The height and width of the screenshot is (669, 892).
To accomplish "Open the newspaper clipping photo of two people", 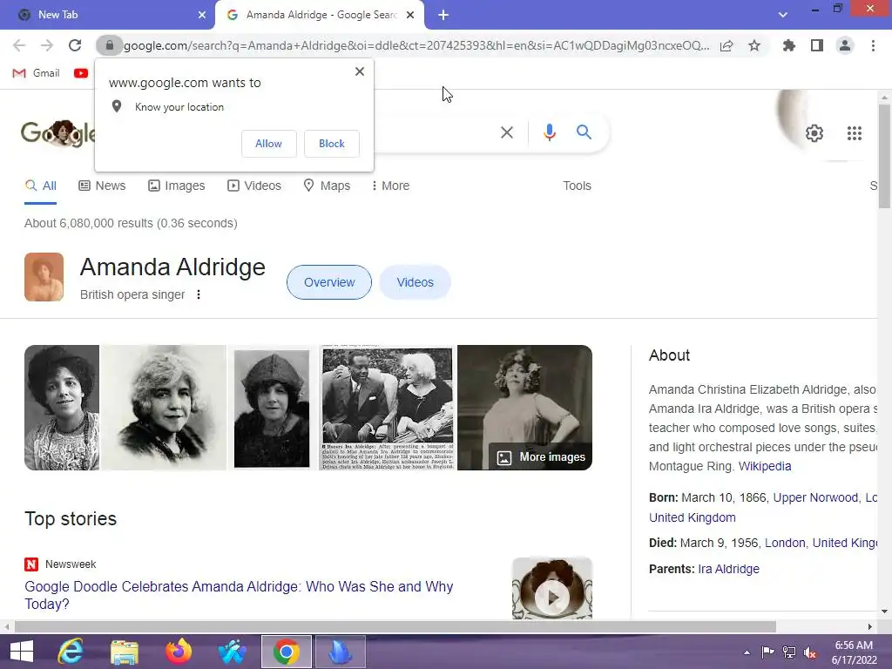I will [388, 408].
